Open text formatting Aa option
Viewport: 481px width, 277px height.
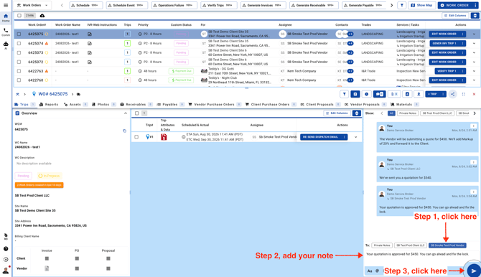[370, 271]
